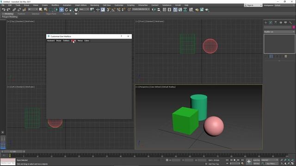The height and width of the screenshot is (166, 296).
Task: Activate the Select Object tool
Action: point(41,10)
